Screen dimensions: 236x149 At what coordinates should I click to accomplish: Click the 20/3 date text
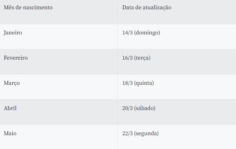click(x=127, y=108)
